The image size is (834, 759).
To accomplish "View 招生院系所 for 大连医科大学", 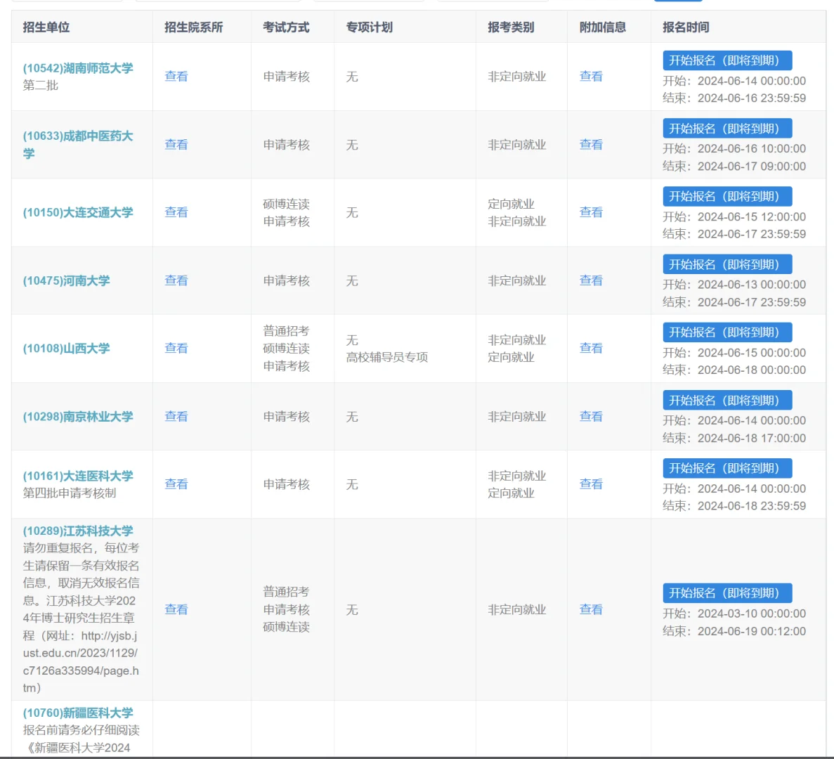I will pyautogui.click(x=176, y=484).
